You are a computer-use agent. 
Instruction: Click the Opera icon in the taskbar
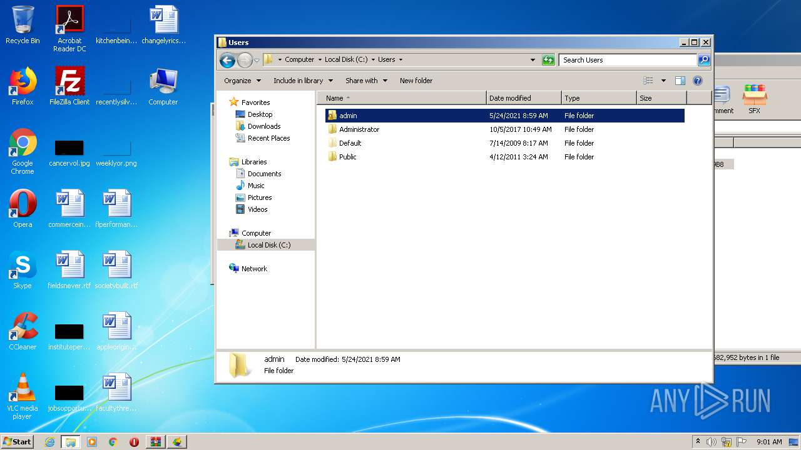pyautogui.click(x=134, y=442)
